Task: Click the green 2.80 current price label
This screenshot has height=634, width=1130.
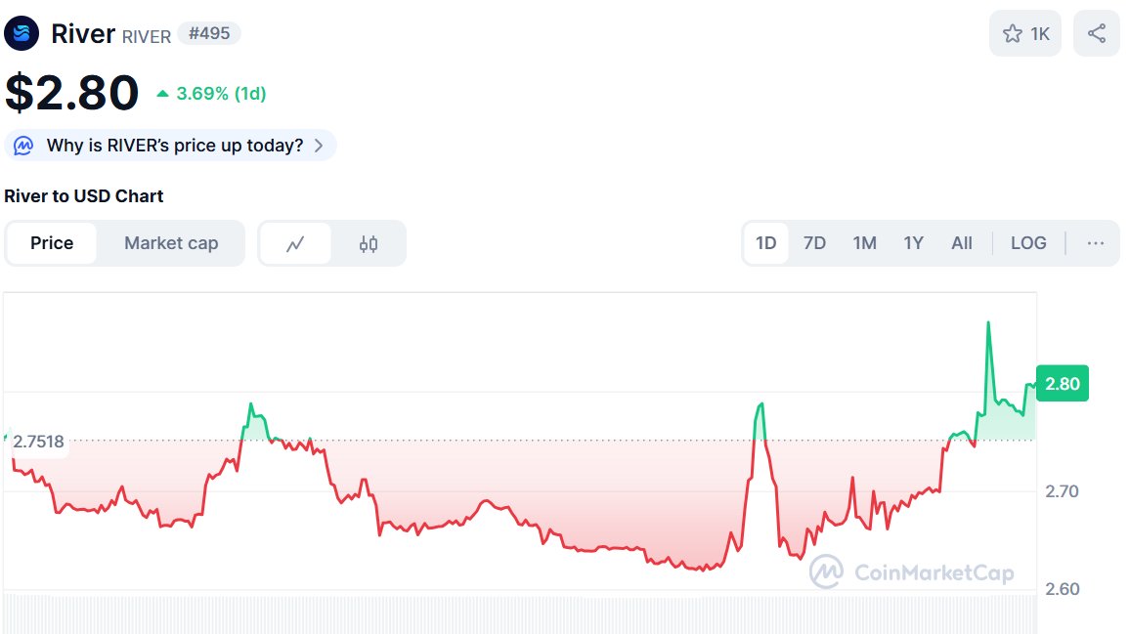Action: (x=1063, y=384)
